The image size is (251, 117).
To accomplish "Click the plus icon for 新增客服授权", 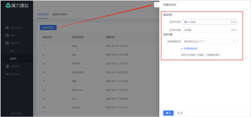I will (x=182, y=49).
